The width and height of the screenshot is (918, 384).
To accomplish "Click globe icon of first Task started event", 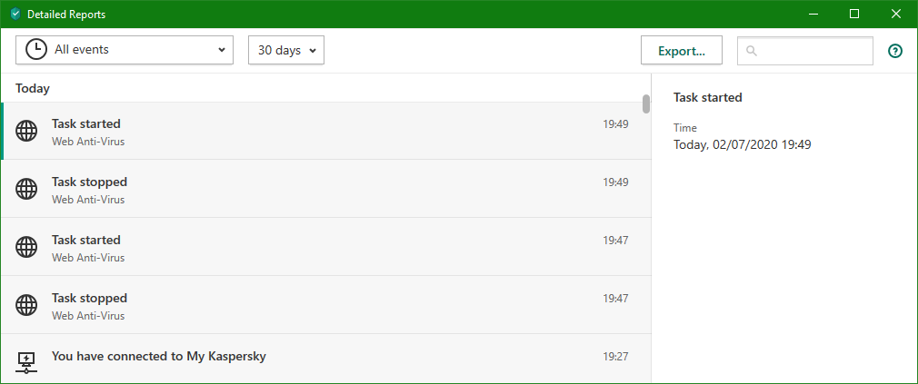I will (27, 132).
